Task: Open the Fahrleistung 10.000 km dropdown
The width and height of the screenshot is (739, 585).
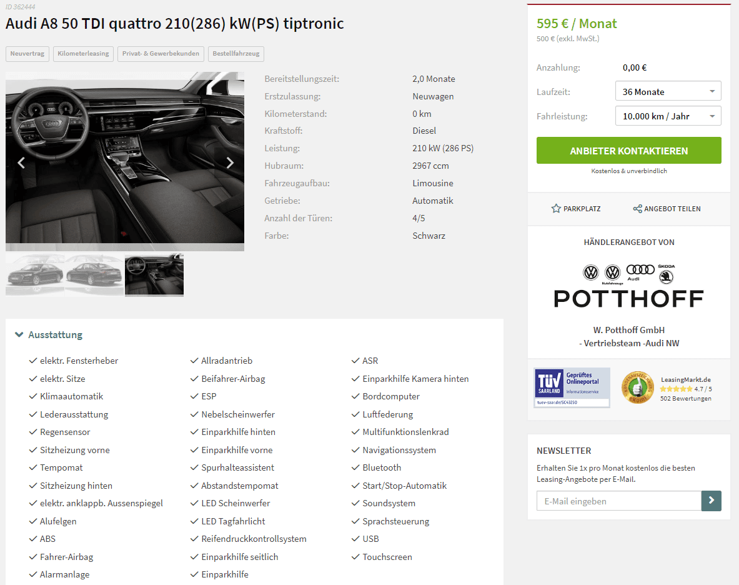Action: [x=668, y=116]
